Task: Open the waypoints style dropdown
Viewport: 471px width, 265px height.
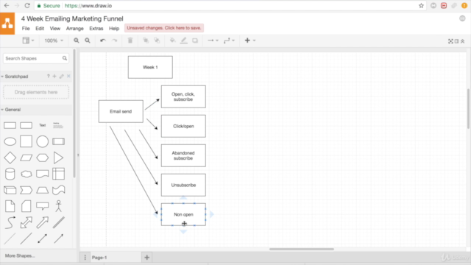Action: (x=229, y=40)
